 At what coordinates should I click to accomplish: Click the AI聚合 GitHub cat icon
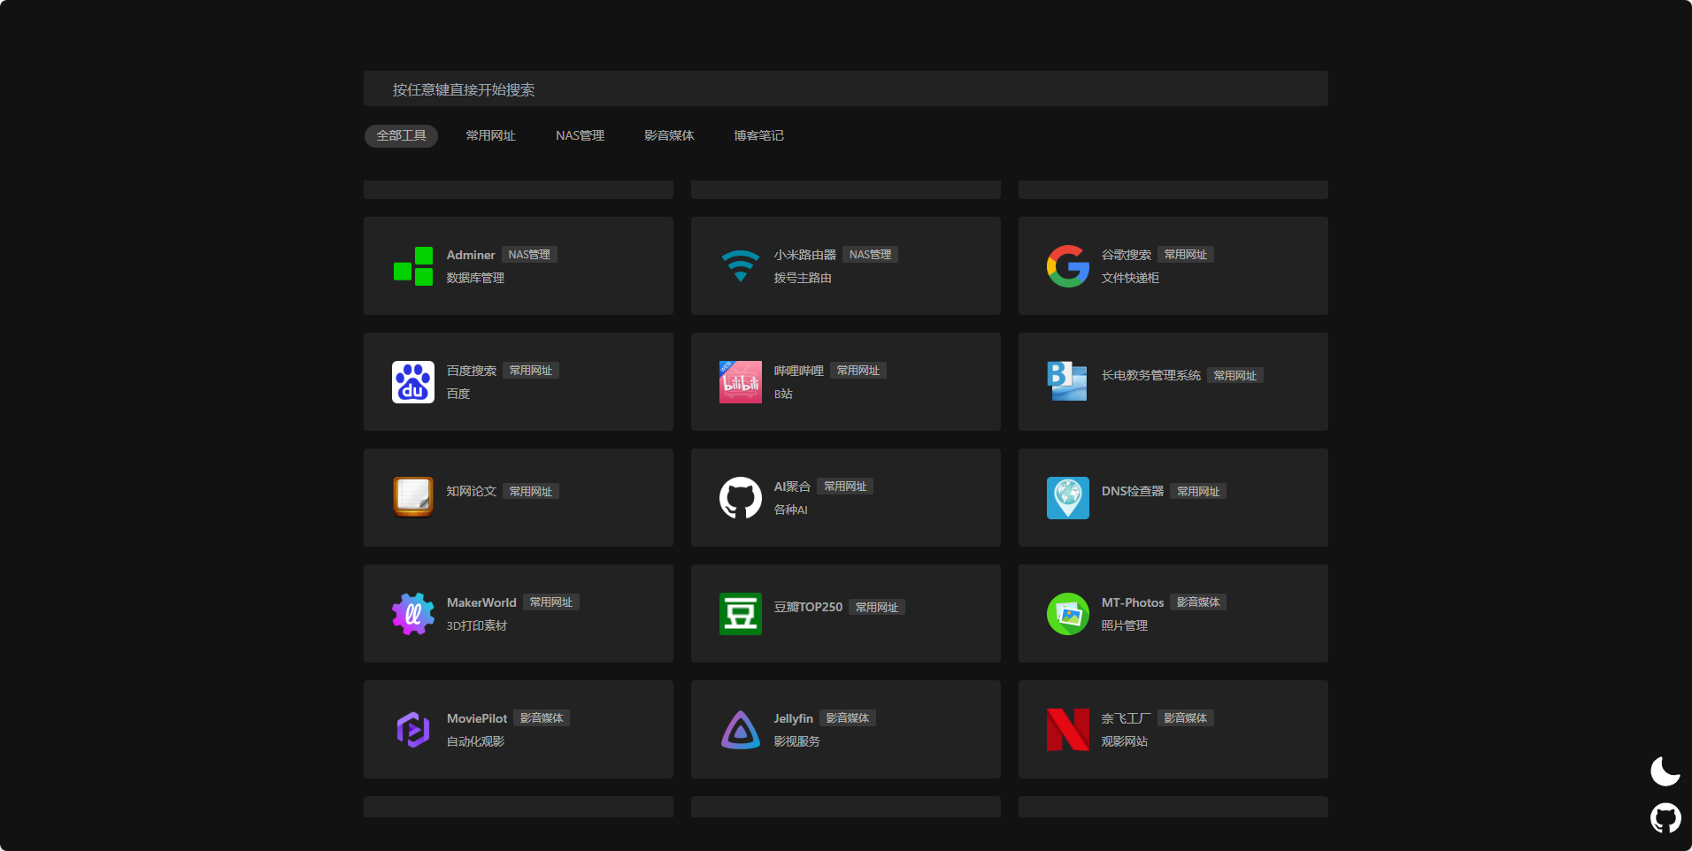click(x=741, y=498)
